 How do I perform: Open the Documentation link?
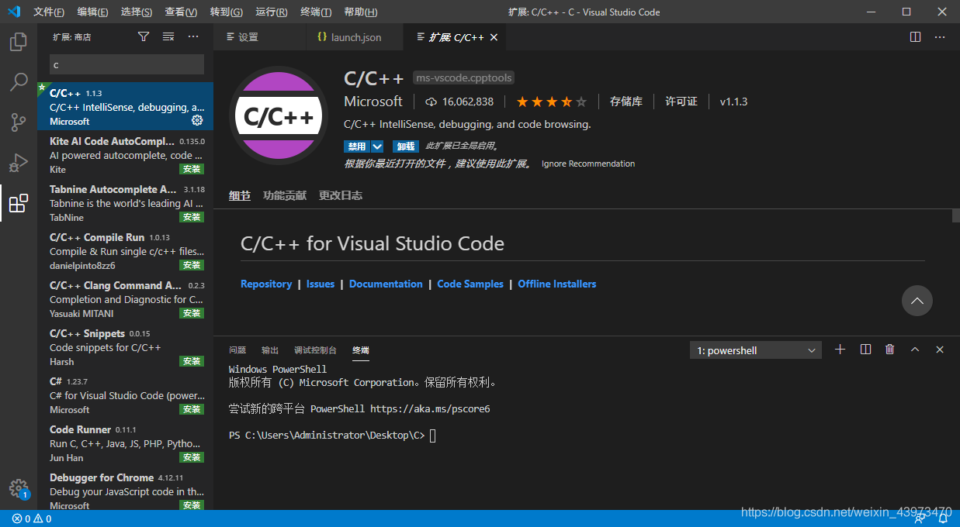[386, 284]
